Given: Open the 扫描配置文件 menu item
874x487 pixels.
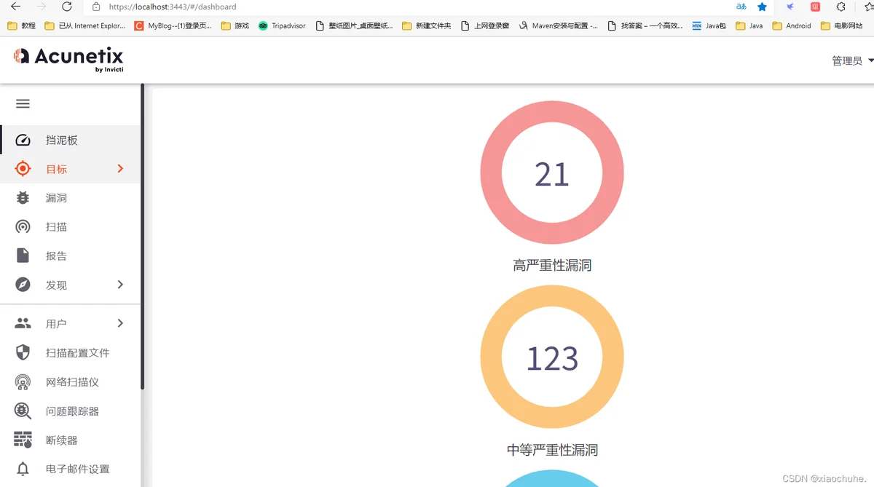Looking at the screenshot, I should [71, 352].
